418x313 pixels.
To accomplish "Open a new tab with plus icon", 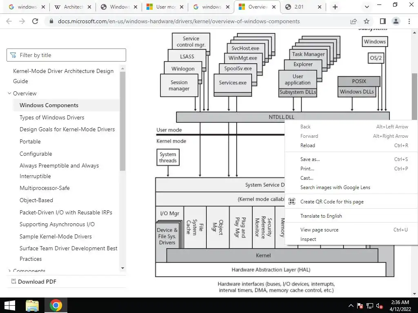I will [x=335, y=7].
